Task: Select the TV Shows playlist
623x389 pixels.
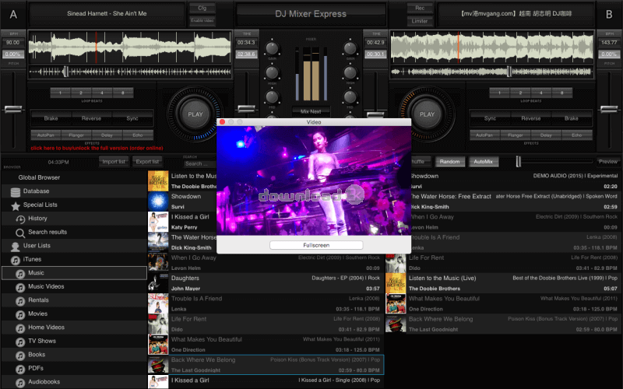Action: (74, 341)
